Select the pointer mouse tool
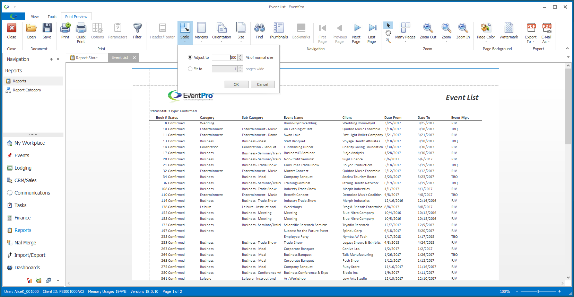Viewport: 574px width, 297px height. coord(388,26)
